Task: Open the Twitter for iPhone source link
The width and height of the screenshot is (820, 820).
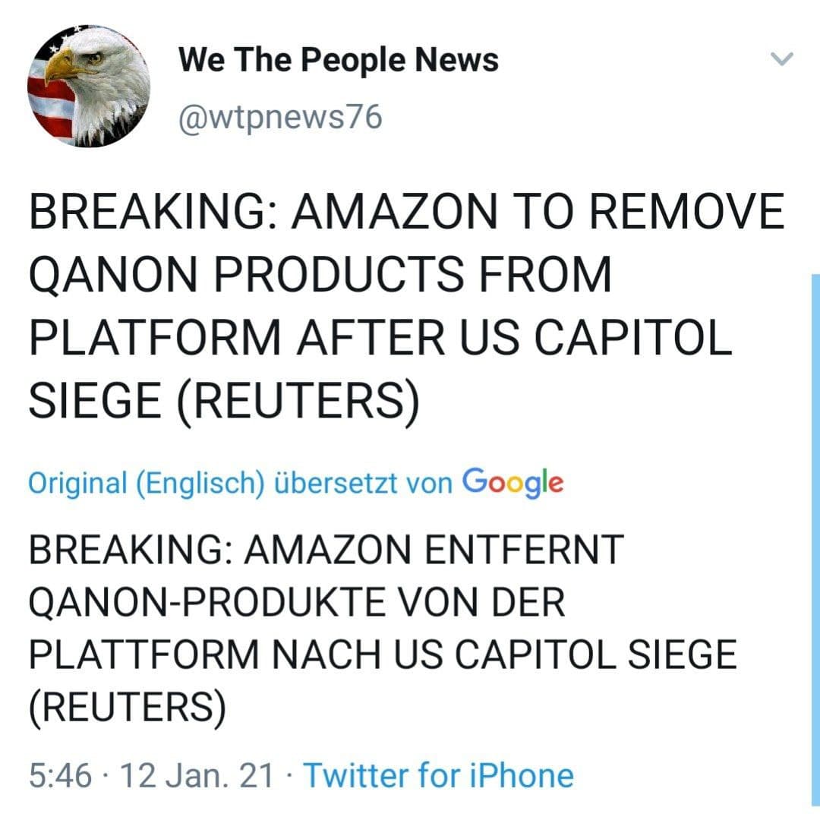Action: [438, 775]
